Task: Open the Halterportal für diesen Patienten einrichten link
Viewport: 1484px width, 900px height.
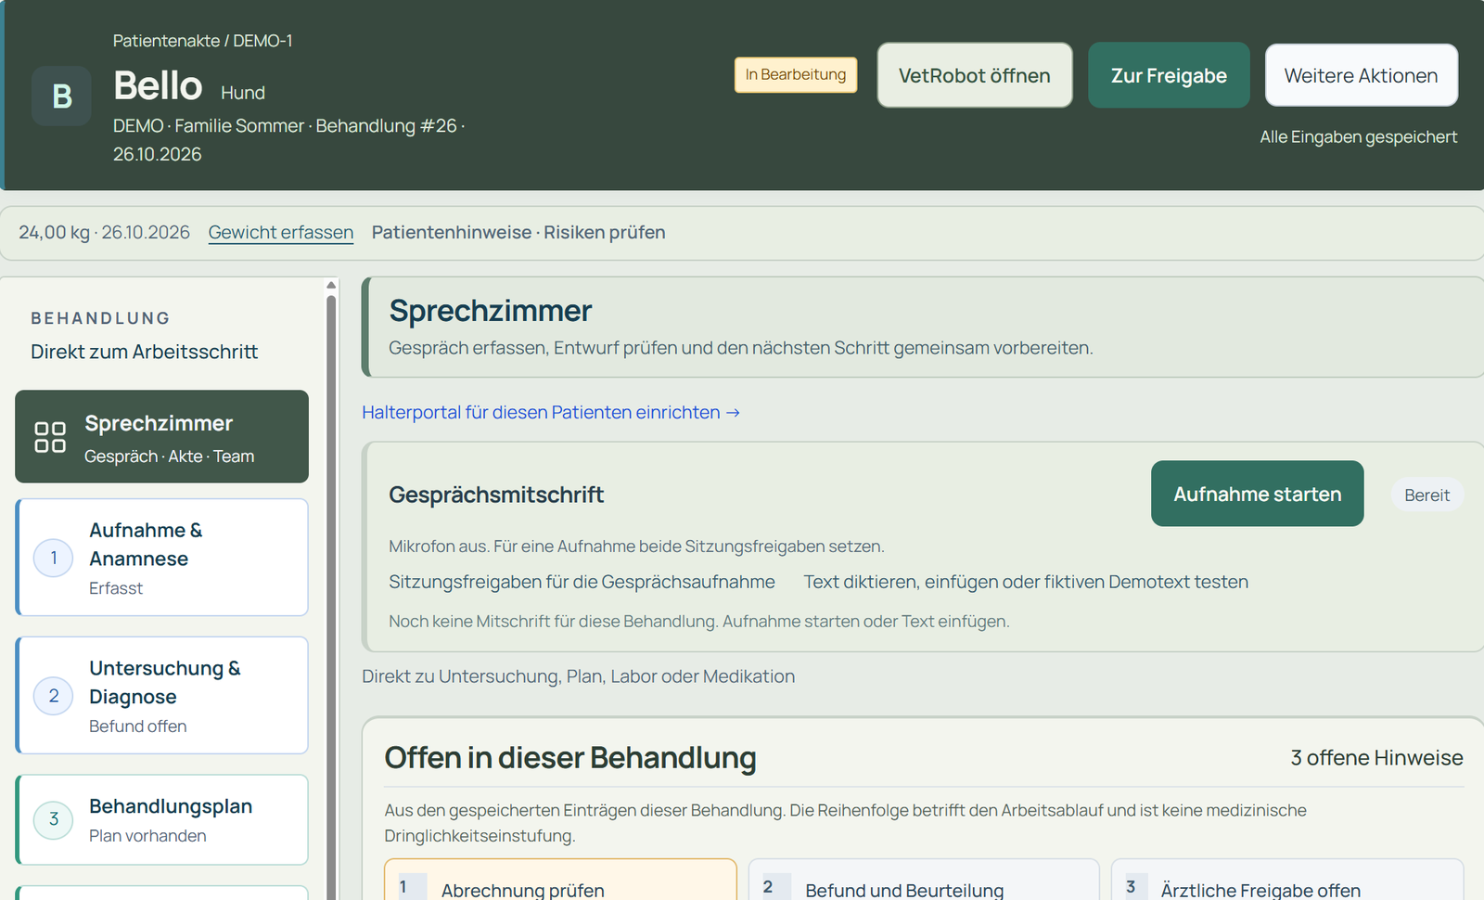Action: point(551,412)
